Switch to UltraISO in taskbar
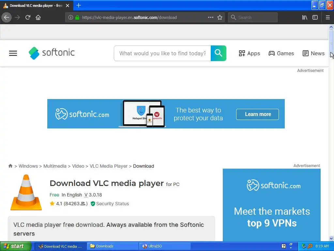Image resolution: width=334 pixels, height=251 pixels. pyautogui.click(x=165, y=246)
